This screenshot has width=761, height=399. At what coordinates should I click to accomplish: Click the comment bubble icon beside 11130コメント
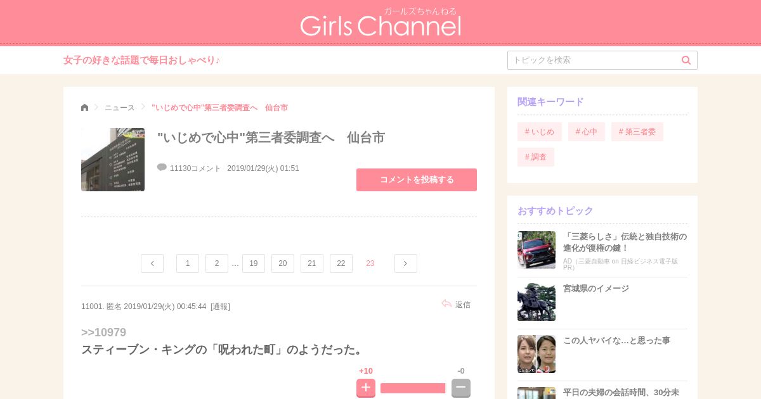click(162, 167)
